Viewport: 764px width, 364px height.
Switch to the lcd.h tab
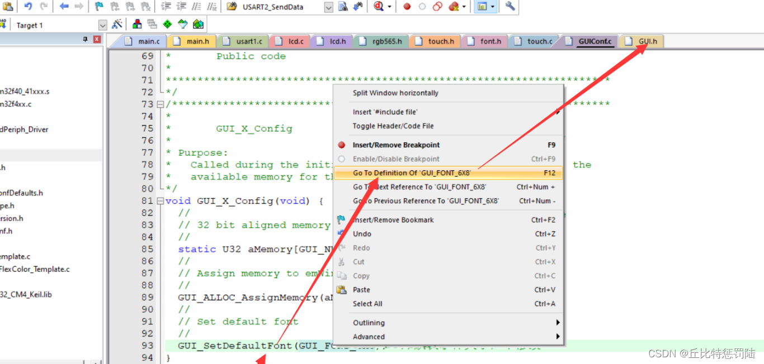click(331, 41)
